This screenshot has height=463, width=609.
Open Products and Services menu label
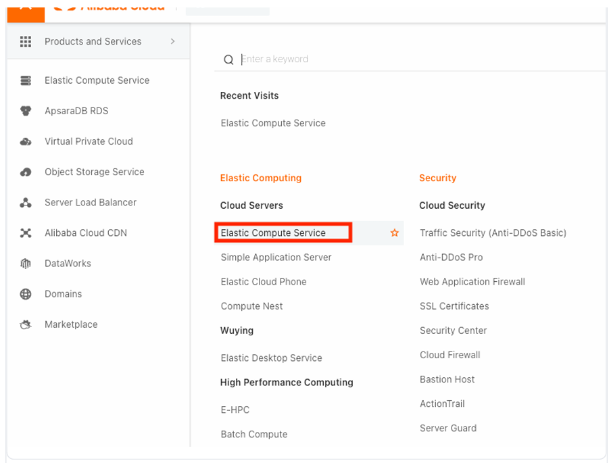[x=93, y=41]
